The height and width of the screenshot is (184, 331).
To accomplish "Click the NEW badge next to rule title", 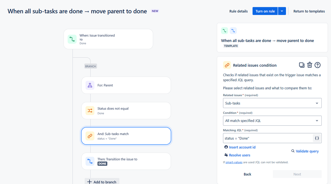I will [x=155, y=11].
